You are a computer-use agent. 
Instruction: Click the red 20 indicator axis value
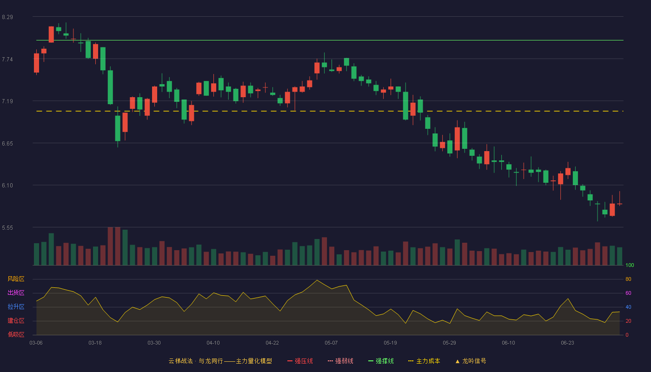[628, 321]
